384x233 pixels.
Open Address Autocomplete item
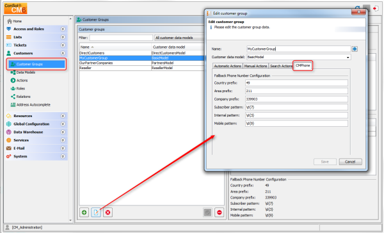(x=30, y=104)
